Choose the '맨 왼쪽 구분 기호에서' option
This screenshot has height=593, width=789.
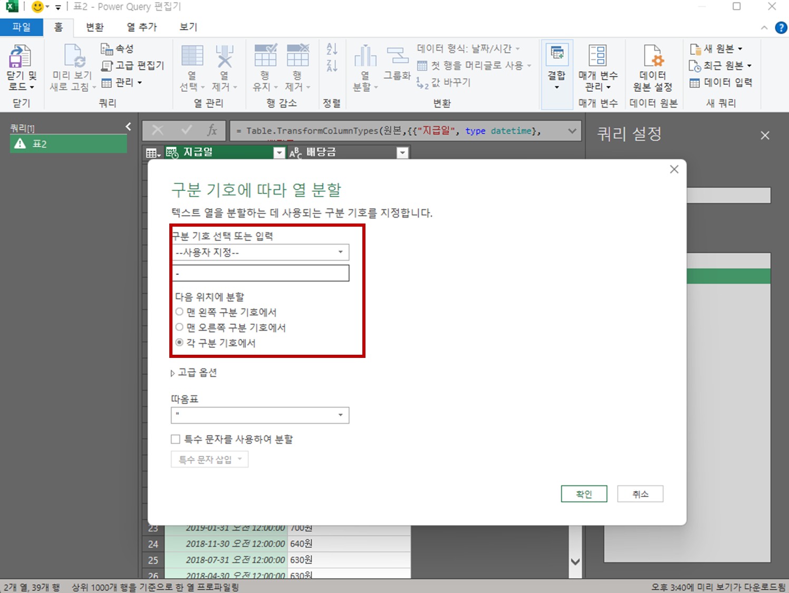[179, 312]
